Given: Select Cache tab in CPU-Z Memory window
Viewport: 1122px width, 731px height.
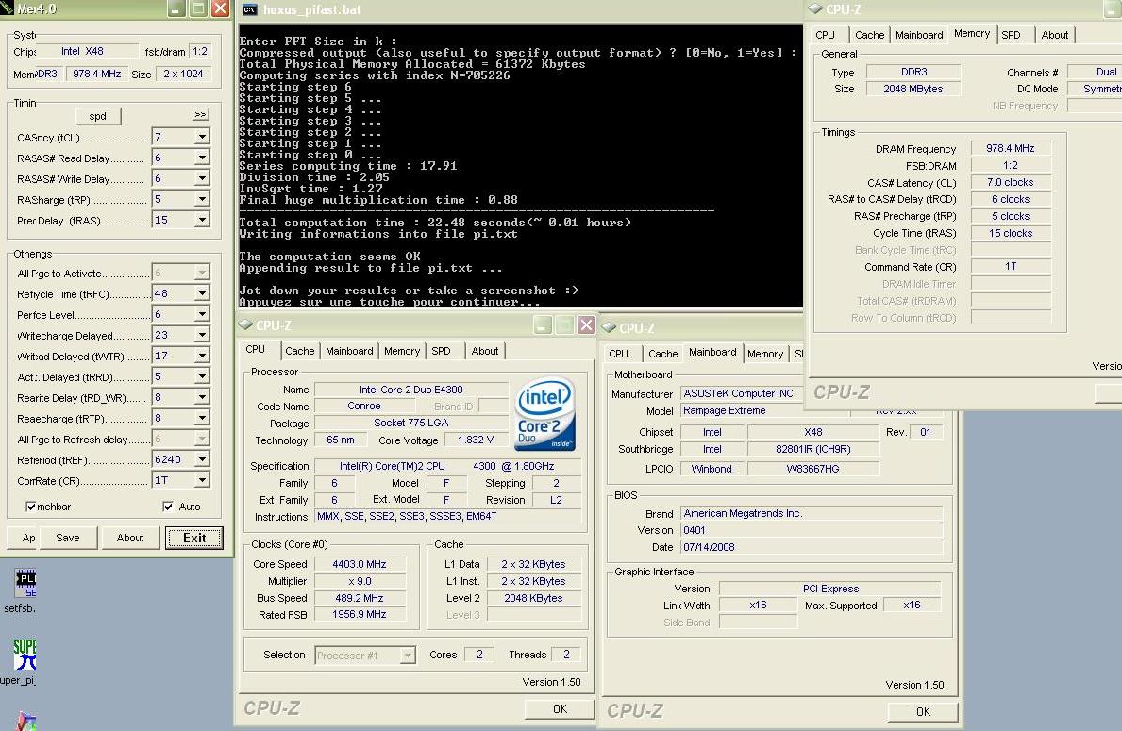Looking at the screenshot, I should pos(869,35).
